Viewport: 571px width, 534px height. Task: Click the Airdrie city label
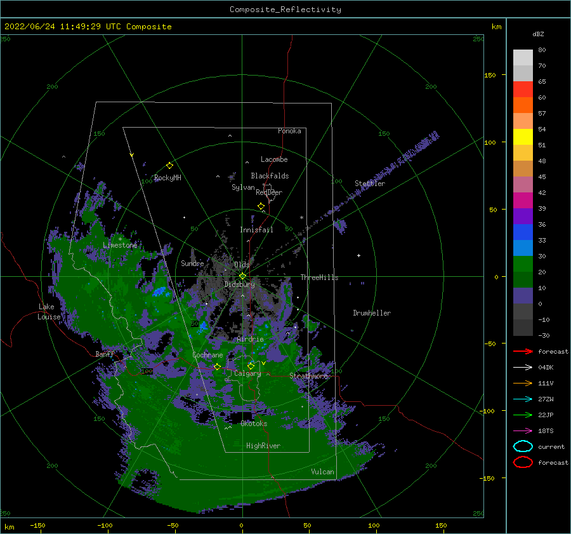point(250,339)
